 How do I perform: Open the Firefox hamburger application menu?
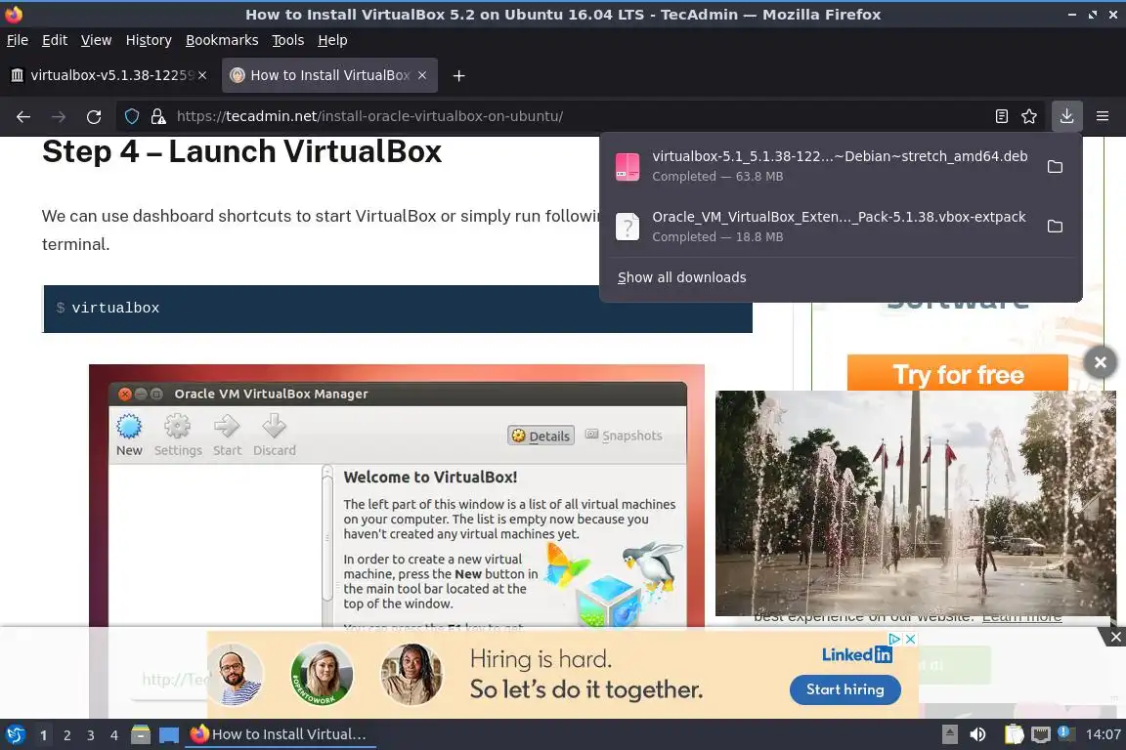[x=1103, y=116]
